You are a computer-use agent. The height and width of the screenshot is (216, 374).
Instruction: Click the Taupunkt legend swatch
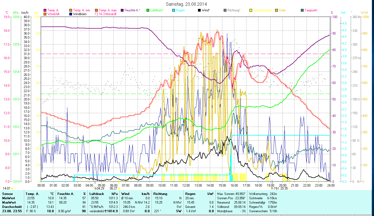302,10
